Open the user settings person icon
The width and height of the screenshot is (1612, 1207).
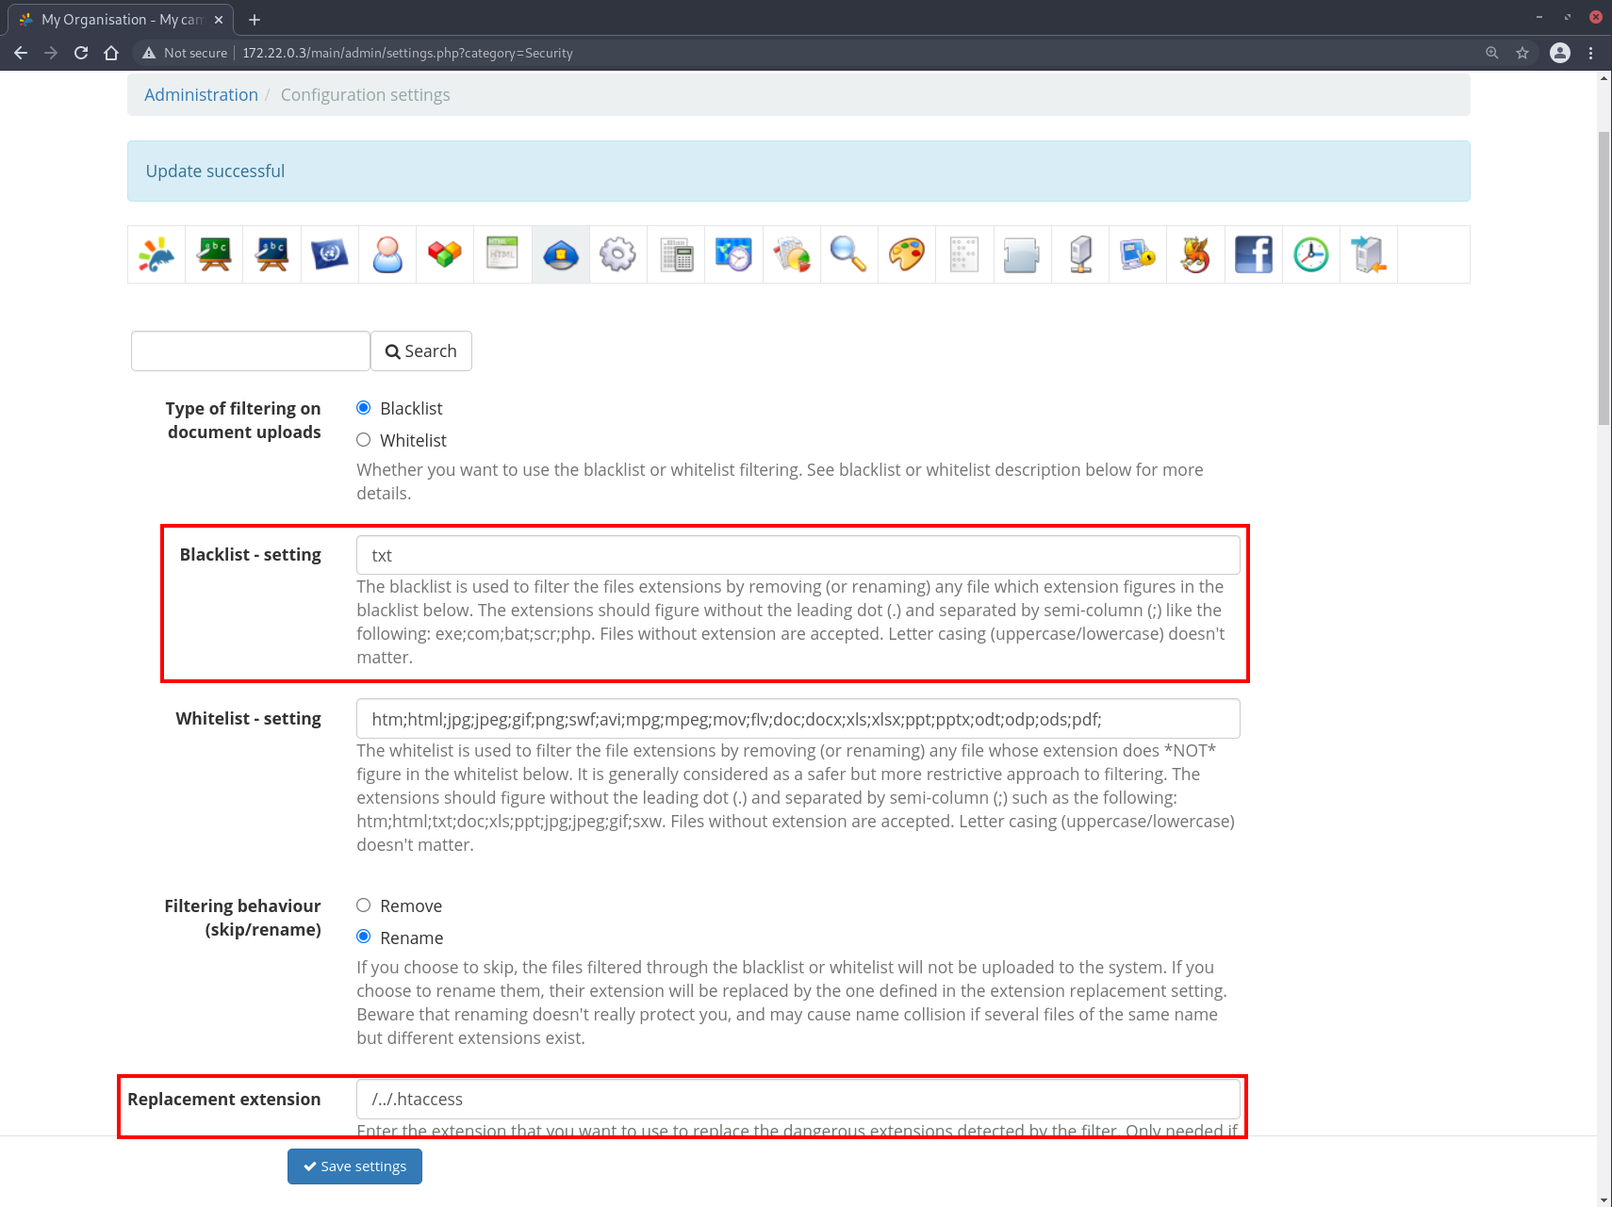387,254
